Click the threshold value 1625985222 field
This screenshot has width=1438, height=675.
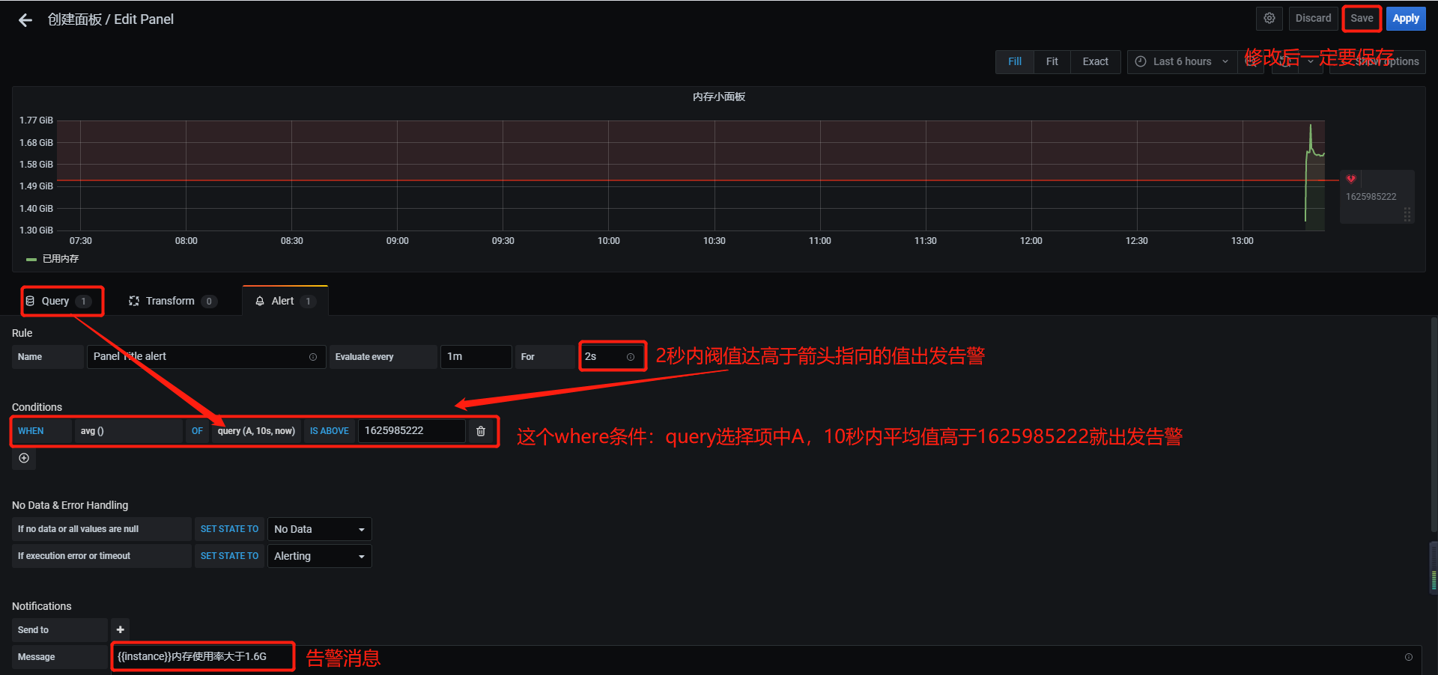(x=410, y=431)
